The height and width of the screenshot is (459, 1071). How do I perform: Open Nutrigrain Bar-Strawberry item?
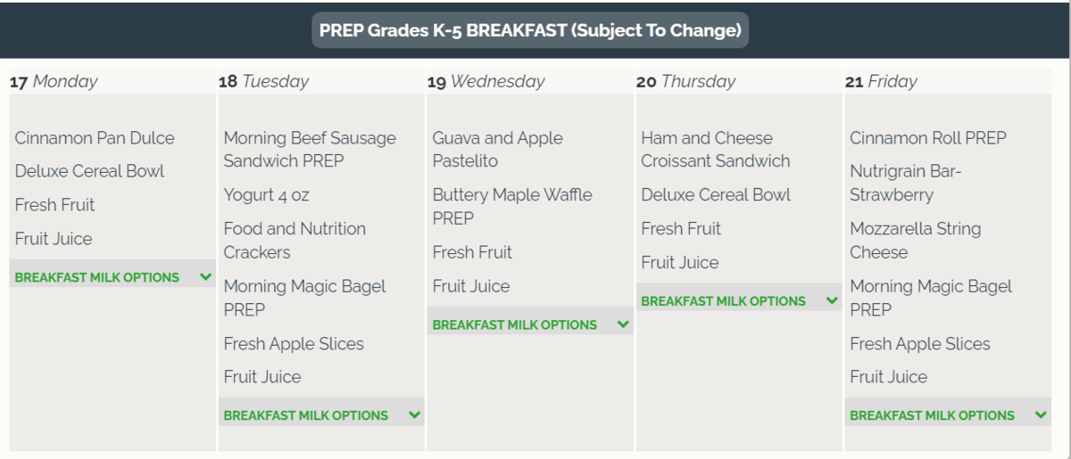click(905, 183)
